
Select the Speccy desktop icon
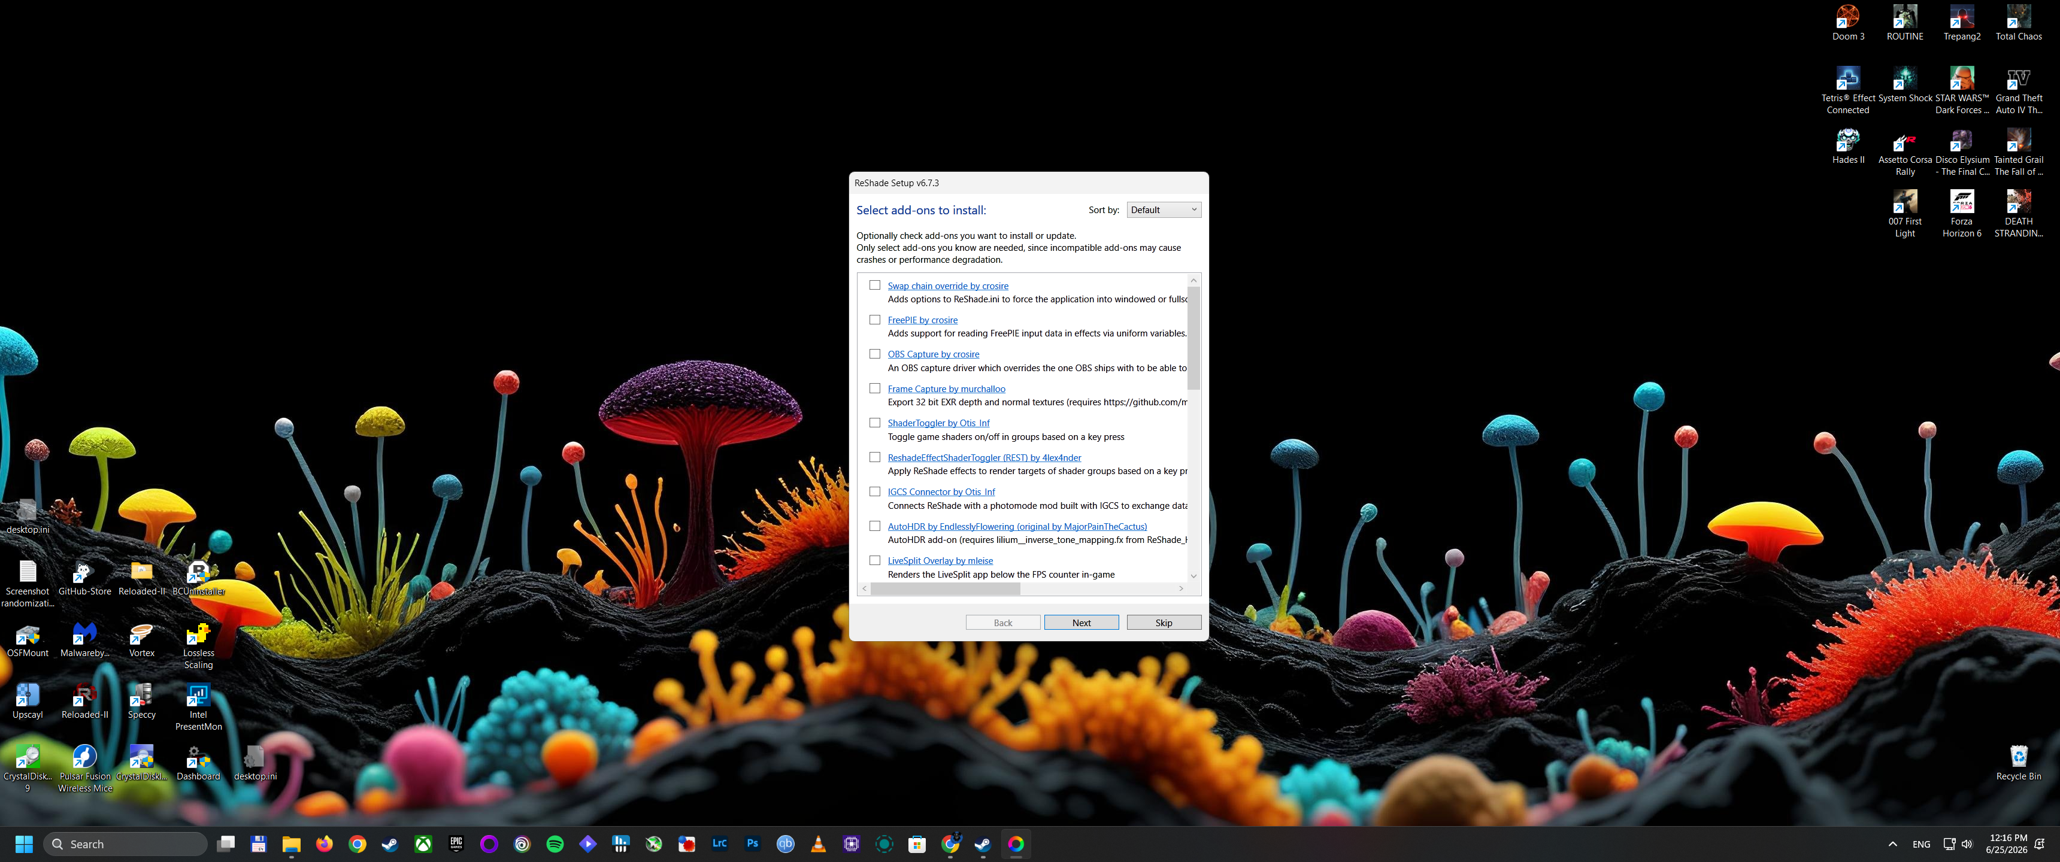pos(141,702)
